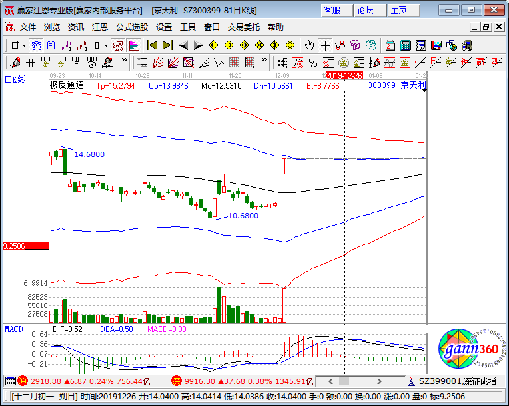The width and height of the screenshot is (509, 406).
Task: Click the save picture floppy icon
Action: pyautogui.click(x=436, y=45)
